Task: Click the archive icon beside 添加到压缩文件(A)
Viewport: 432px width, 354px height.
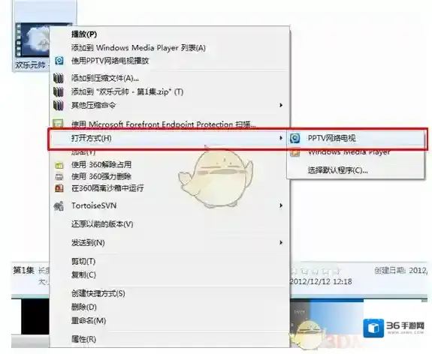Action: [59, 79]
